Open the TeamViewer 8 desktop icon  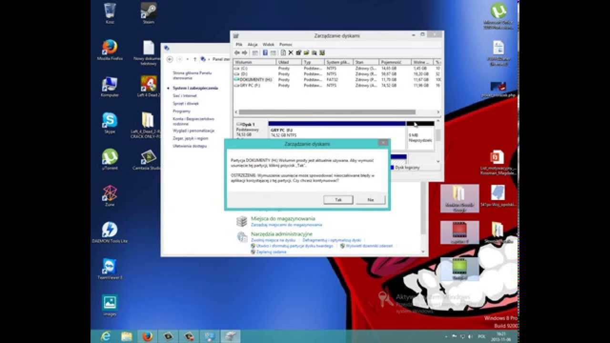click(110, 269)
